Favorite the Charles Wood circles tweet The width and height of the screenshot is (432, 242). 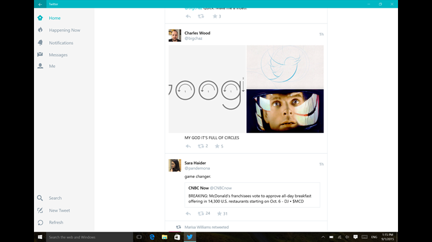217,146
